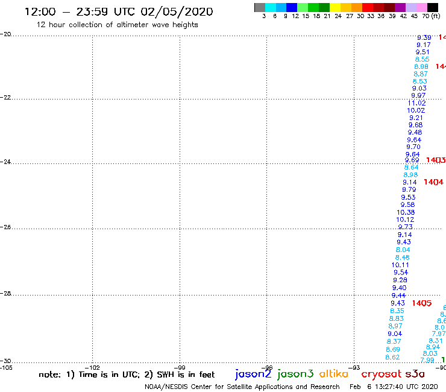This screenshot has height=392, width=446.
Task: Click the 'jason3' satellite legend label
Action: (295, 374)
